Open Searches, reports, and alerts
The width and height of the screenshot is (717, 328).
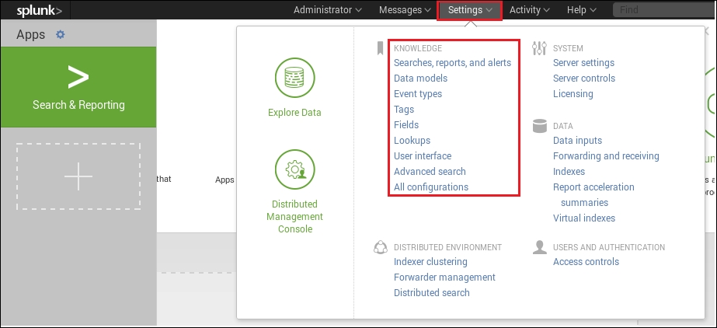(452, 63)
